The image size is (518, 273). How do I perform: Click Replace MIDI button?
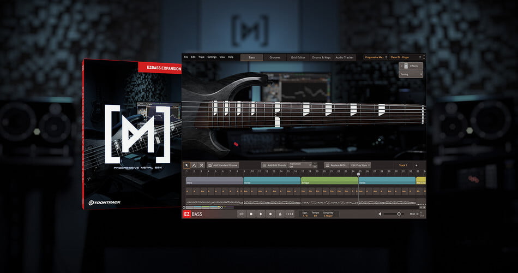coord(336,165)
